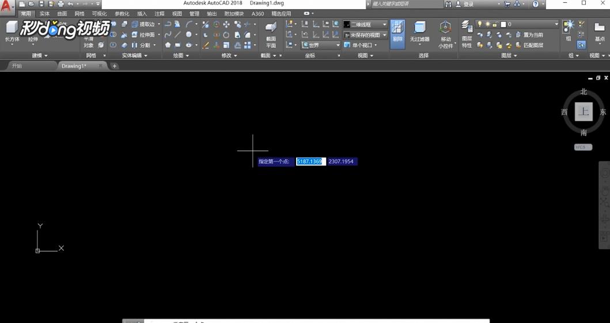Add a new drawing tab with plus button

point(115,66)
